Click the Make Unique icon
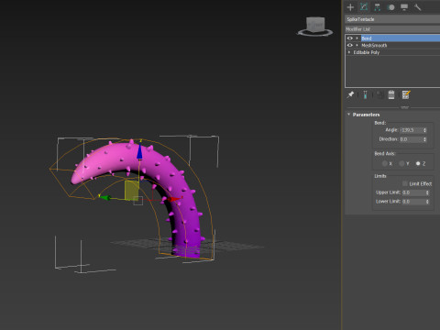440x330 pixels. coord(379,94)
